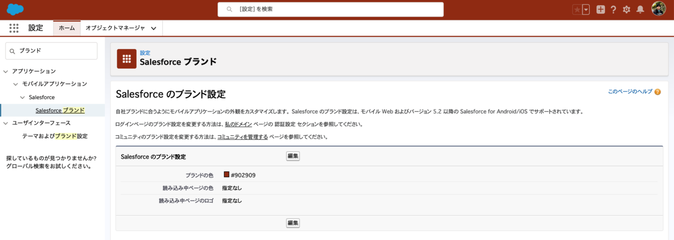The width and height of the screenshot is (674, 240).
Task: Open the オブジェクトマネージャ tab dropdown chevron
Action: click(x=153, y=28)
